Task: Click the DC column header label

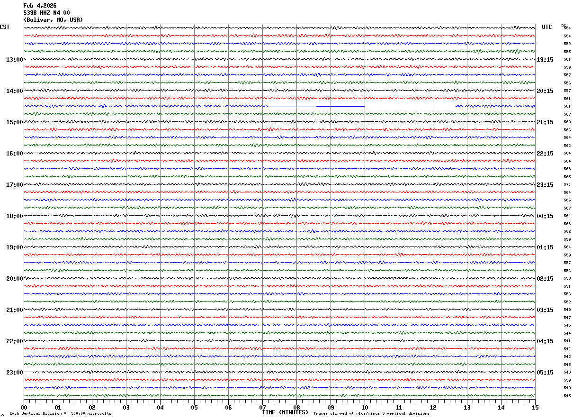Action: [x=564, y=26]
